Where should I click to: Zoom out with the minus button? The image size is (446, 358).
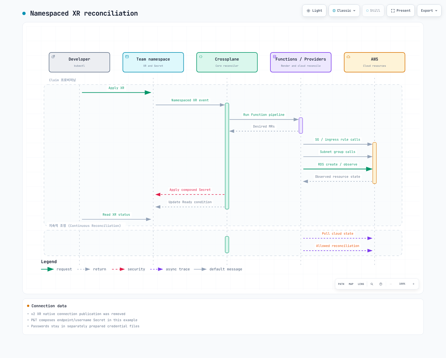(x=391, y=284)
